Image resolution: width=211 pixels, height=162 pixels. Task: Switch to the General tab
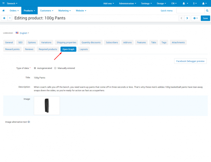(9, 42)
